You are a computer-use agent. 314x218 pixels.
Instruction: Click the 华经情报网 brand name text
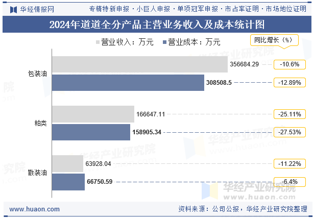[x=37, y=9]
